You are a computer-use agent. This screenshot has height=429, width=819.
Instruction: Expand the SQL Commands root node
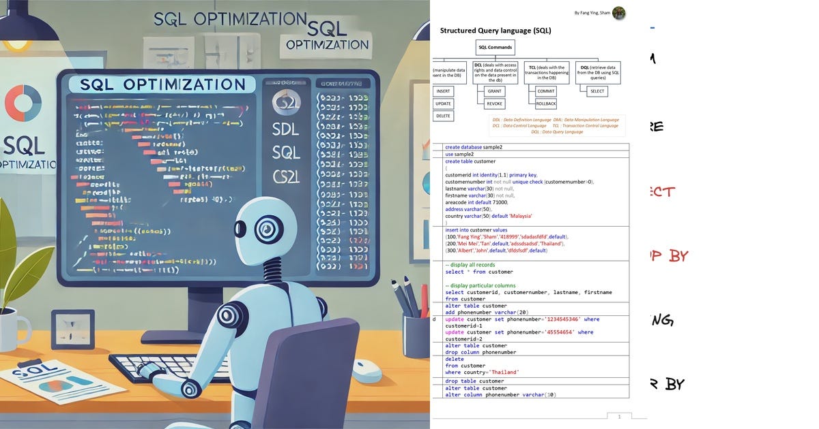(x=495, y=47)
